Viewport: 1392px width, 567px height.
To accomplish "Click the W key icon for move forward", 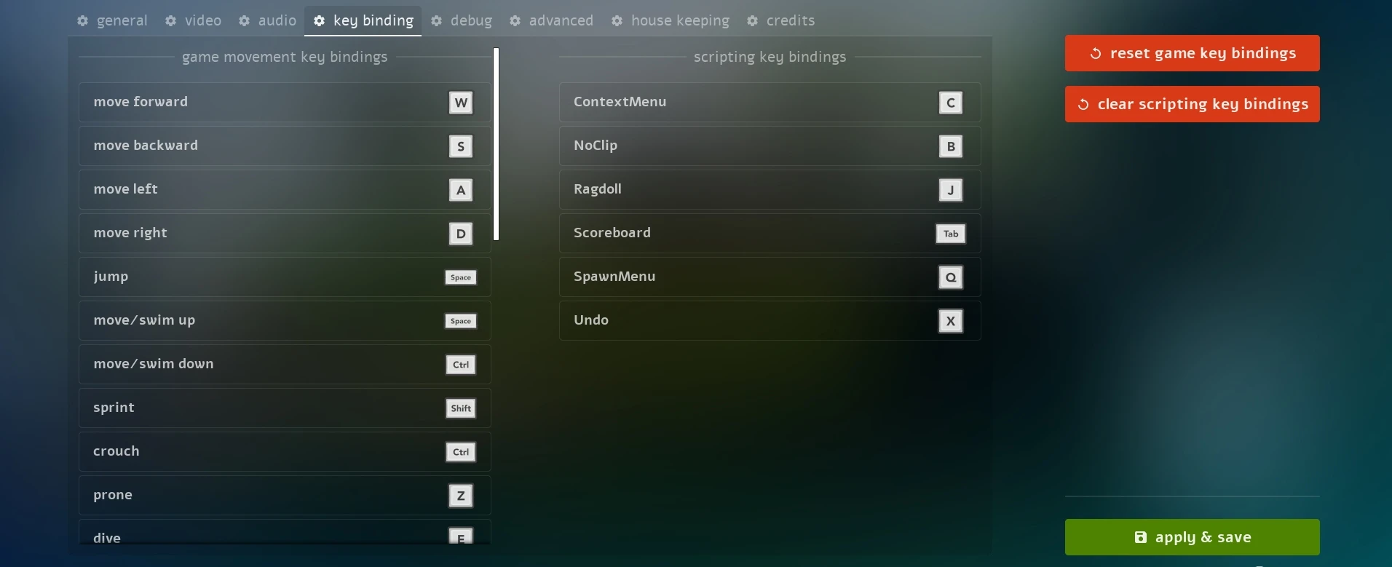I will [x=460, y=103].
